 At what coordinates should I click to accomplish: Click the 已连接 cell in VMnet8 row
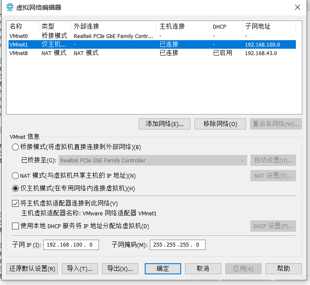169,53
